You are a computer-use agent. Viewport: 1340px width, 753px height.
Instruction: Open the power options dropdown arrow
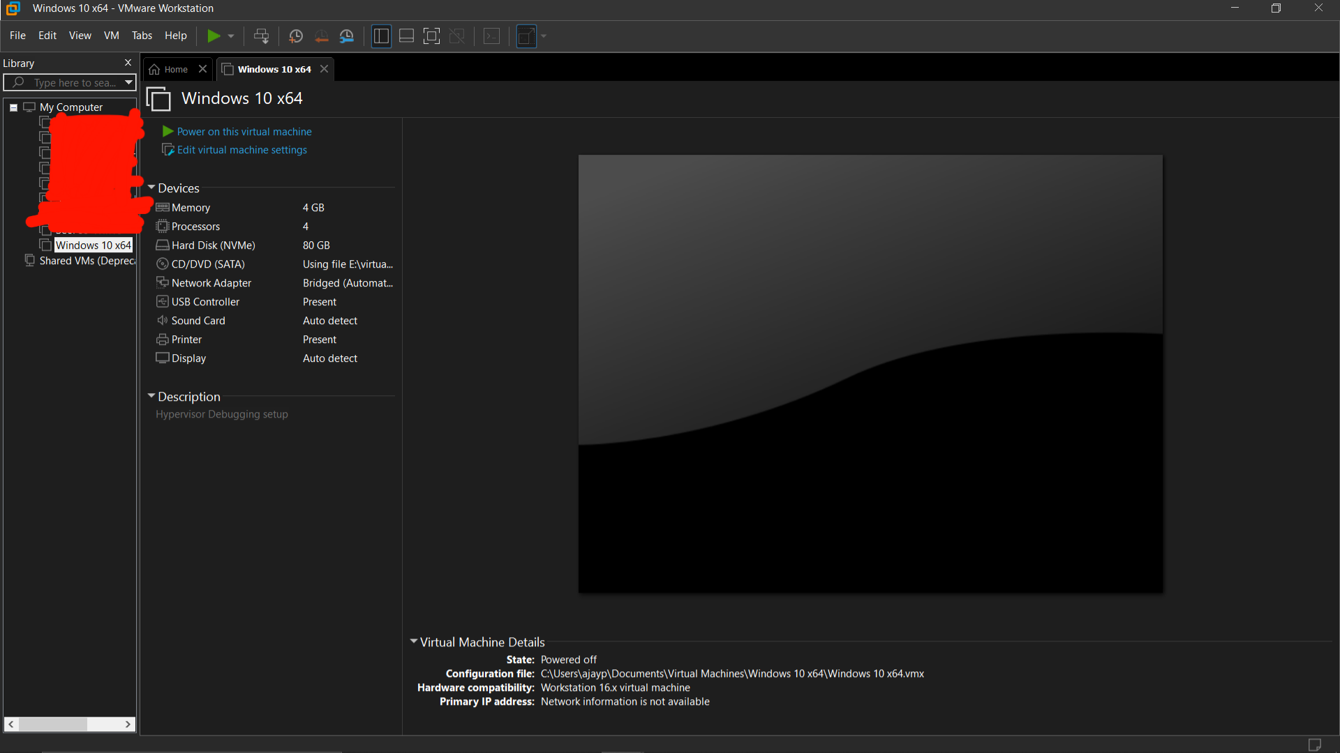[x=231, y=36]
